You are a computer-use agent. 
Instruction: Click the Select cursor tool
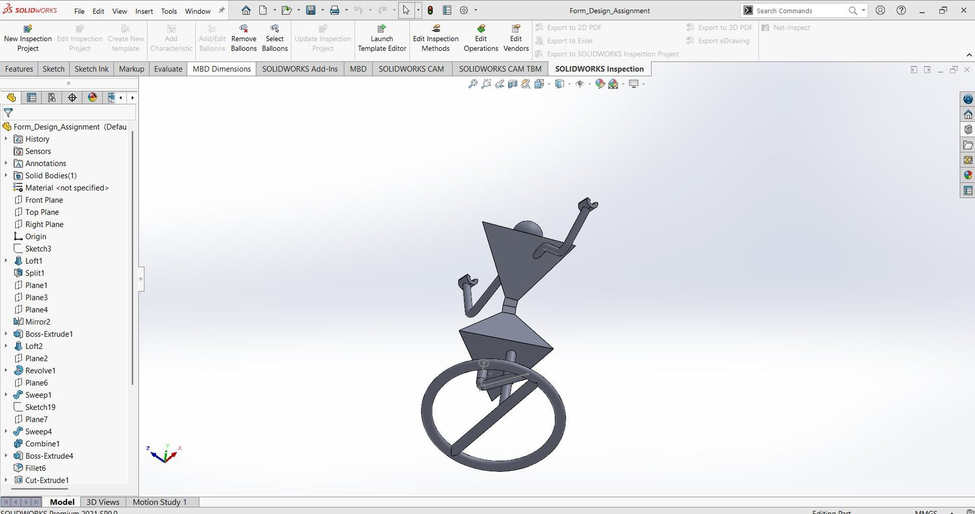tap(406, 10)
